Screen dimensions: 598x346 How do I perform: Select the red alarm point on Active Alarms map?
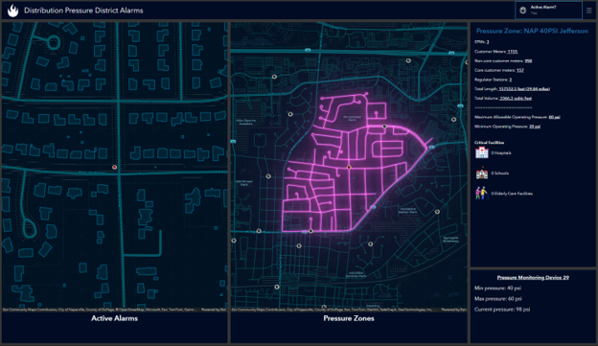coord(114,167)
